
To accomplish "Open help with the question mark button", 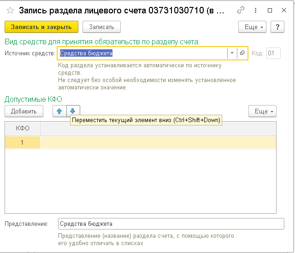I will point(277,27).
